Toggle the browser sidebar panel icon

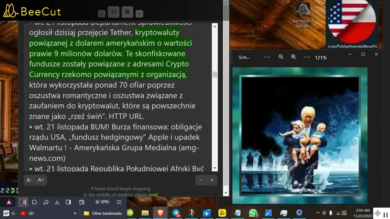pos(68,202)
